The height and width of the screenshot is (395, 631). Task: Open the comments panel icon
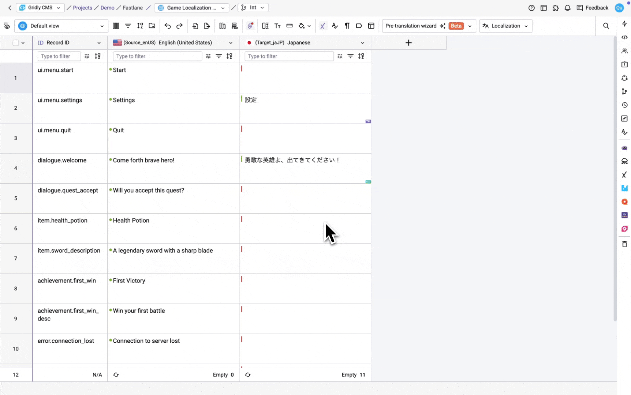coord(625,118)
